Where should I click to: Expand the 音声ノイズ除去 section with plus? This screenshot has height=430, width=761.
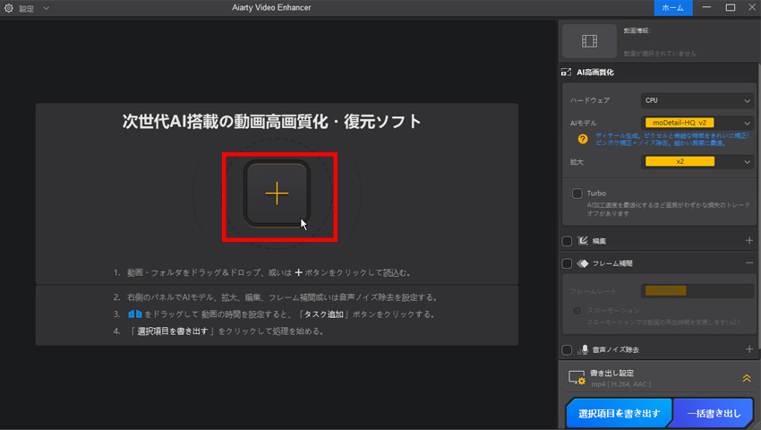tap(748, 348)
